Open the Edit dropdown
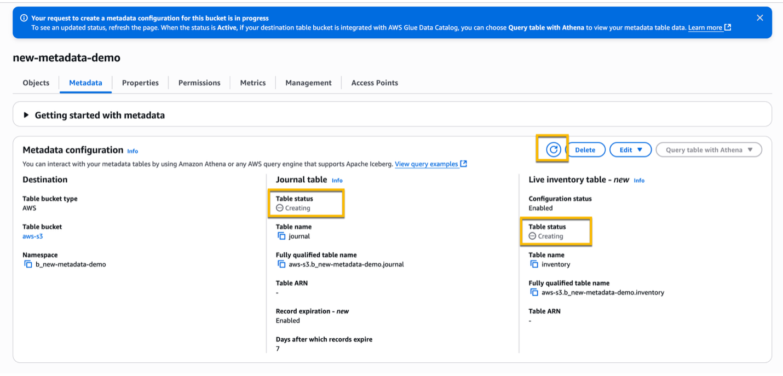 630,149
